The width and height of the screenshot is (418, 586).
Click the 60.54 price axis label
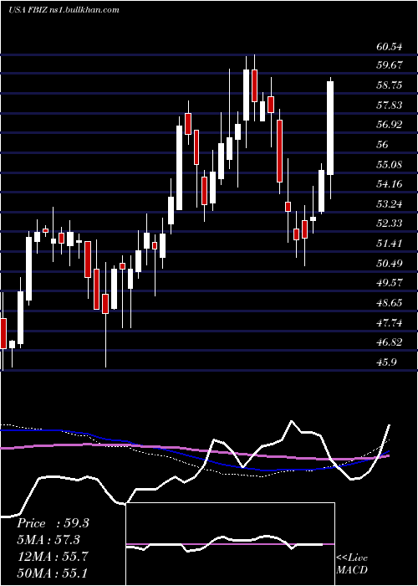pyautogui.click(x=390, y=47)
